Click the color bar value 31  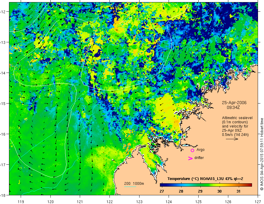tap(238, 191)
